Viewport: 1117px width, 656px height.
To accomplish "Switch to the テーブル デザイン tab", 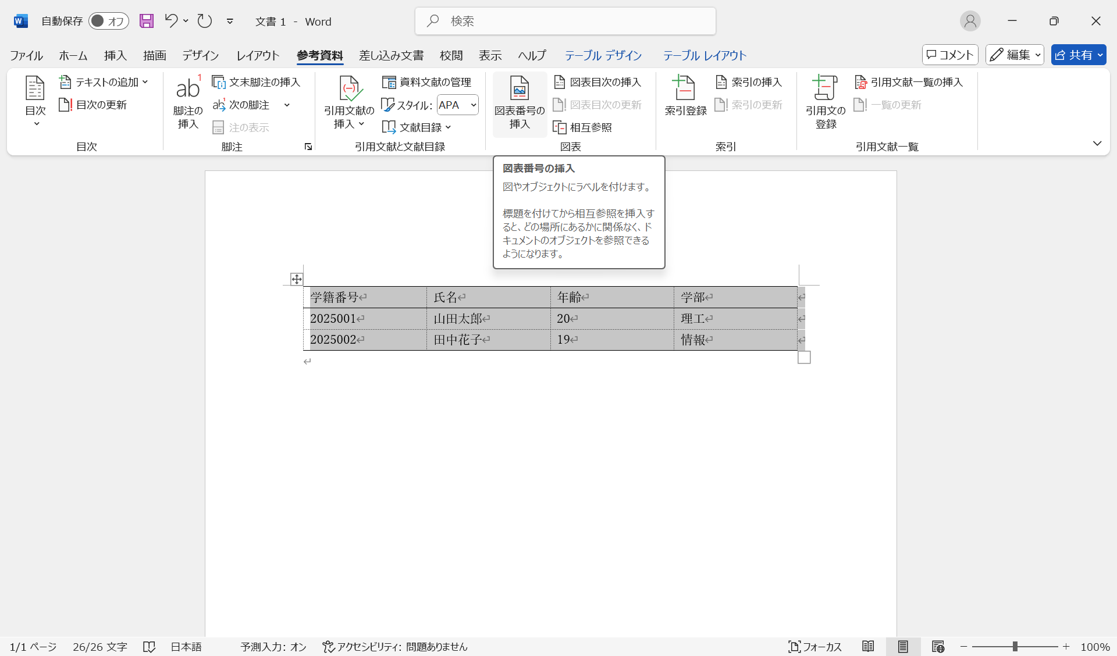I will pos(603,55).
